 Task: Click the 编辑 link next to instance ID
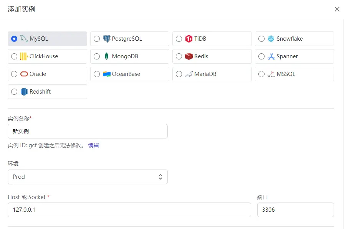(x=93, y=145)
